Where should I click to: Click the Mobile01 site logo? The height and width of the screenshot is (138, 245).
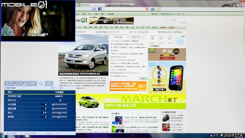81,20
